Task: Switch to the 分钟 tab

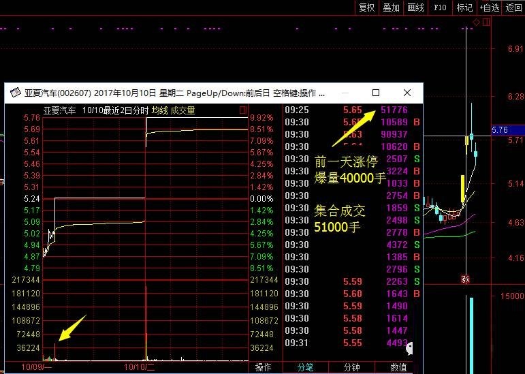Action: [351, 367]
